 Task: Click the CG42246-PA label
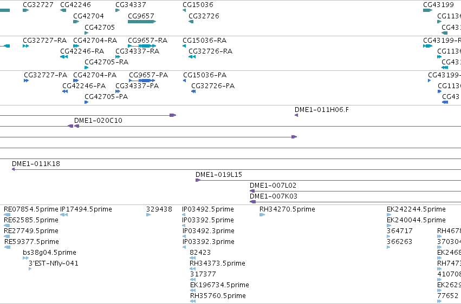(x=84, y=86)
